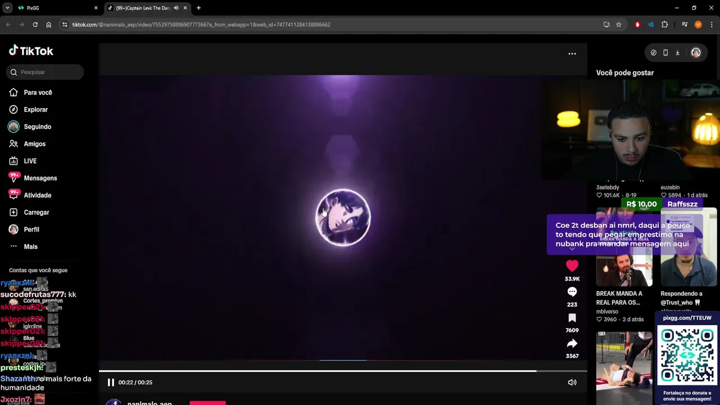The height and width of the screenshot is (405, 720).
Task: Close the PixGG tab
Action: click(96, 8)
